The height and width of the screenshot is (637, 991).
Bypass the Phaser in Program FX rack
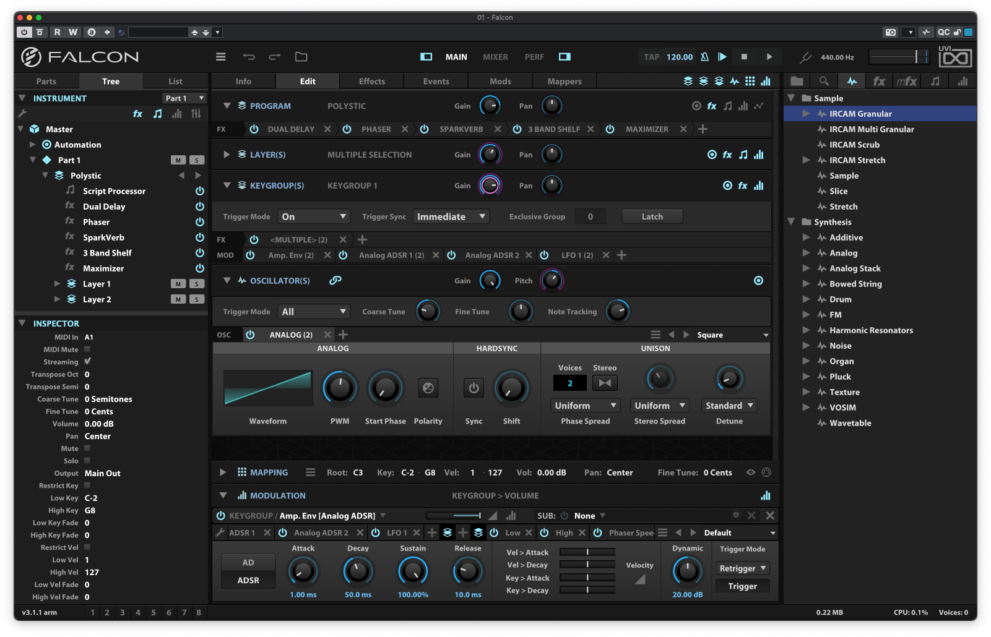click(x=347, y=129)
